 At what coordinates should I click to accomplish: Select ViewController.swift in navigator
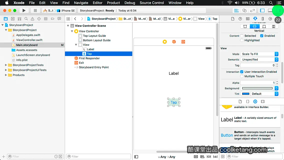[29, 40]
